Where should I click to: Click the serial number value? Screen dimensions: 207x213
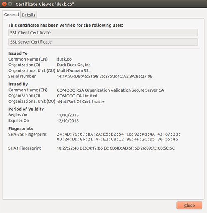[105, 76]
